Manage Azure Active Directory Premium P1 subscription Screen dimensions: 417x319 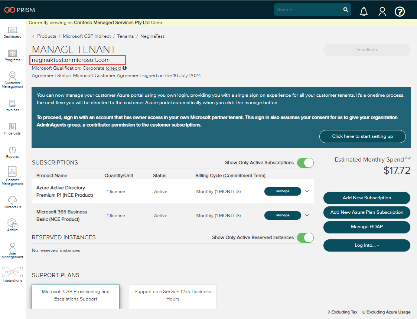click(283, 191)
